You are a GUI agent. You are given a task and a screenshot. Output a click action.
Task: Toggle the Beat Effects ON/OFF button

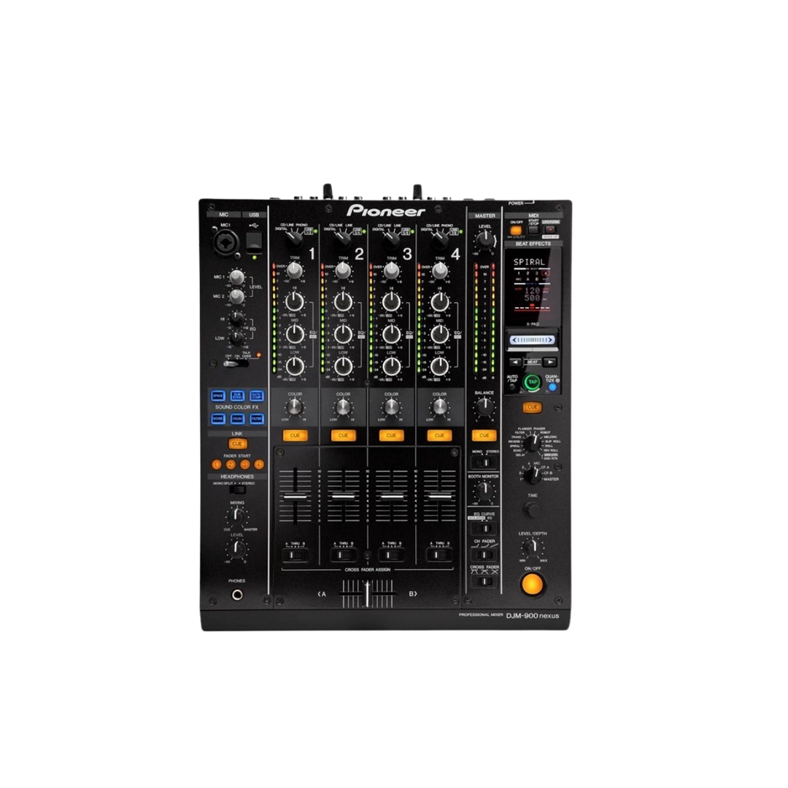pyautogui.click(x=532, y=584)
